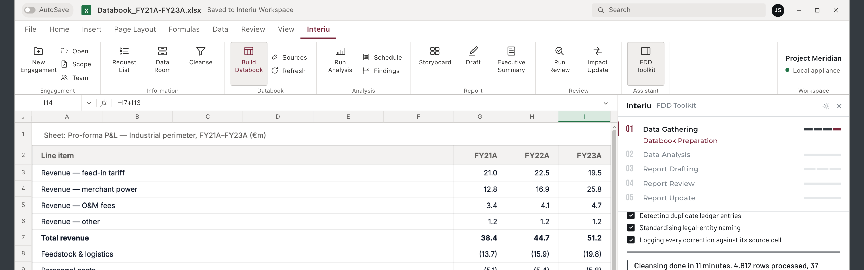Viewport: 864px width, 270px height.
Task: Switch to the Review ribbon tab
Action: (253, 29)
